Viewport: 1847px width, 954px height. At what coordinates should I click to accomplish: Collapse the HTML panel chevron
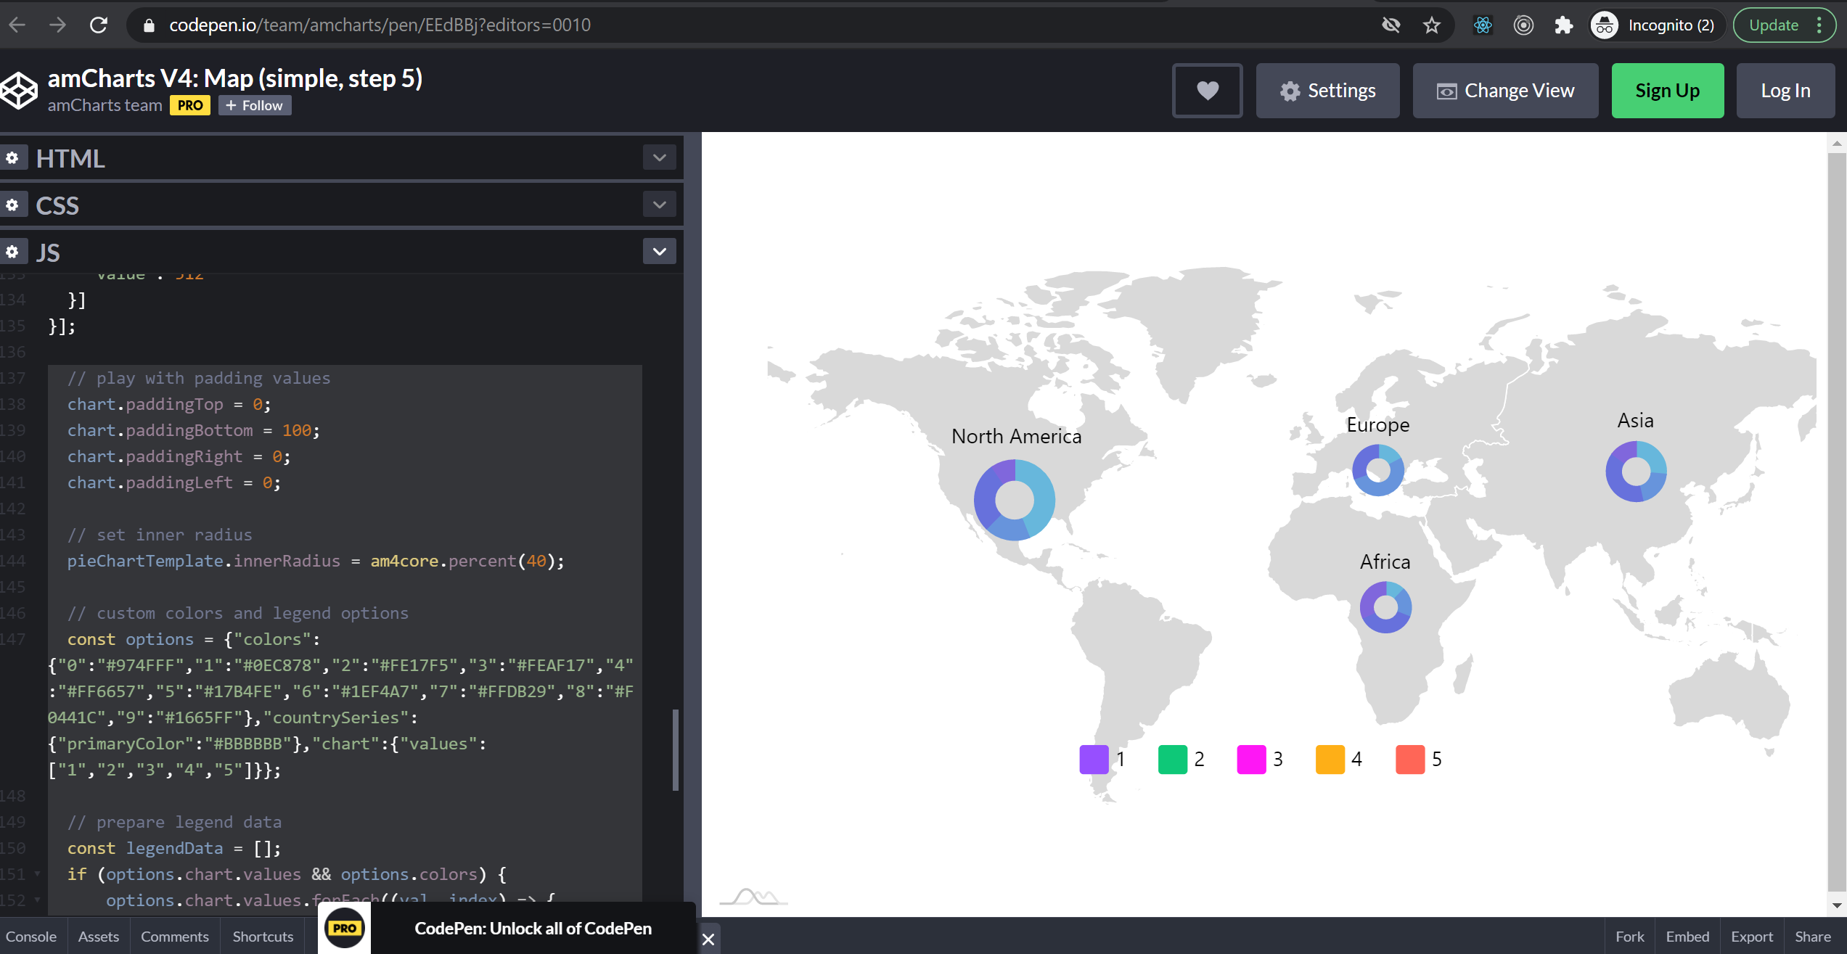click(x=659, y=157)
